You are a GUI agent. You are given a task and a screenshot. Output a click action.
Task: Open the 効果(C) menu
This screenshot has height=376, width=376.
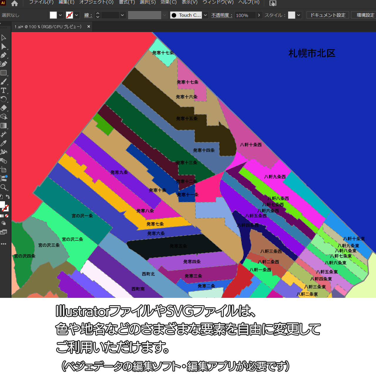tap(168, 2)
